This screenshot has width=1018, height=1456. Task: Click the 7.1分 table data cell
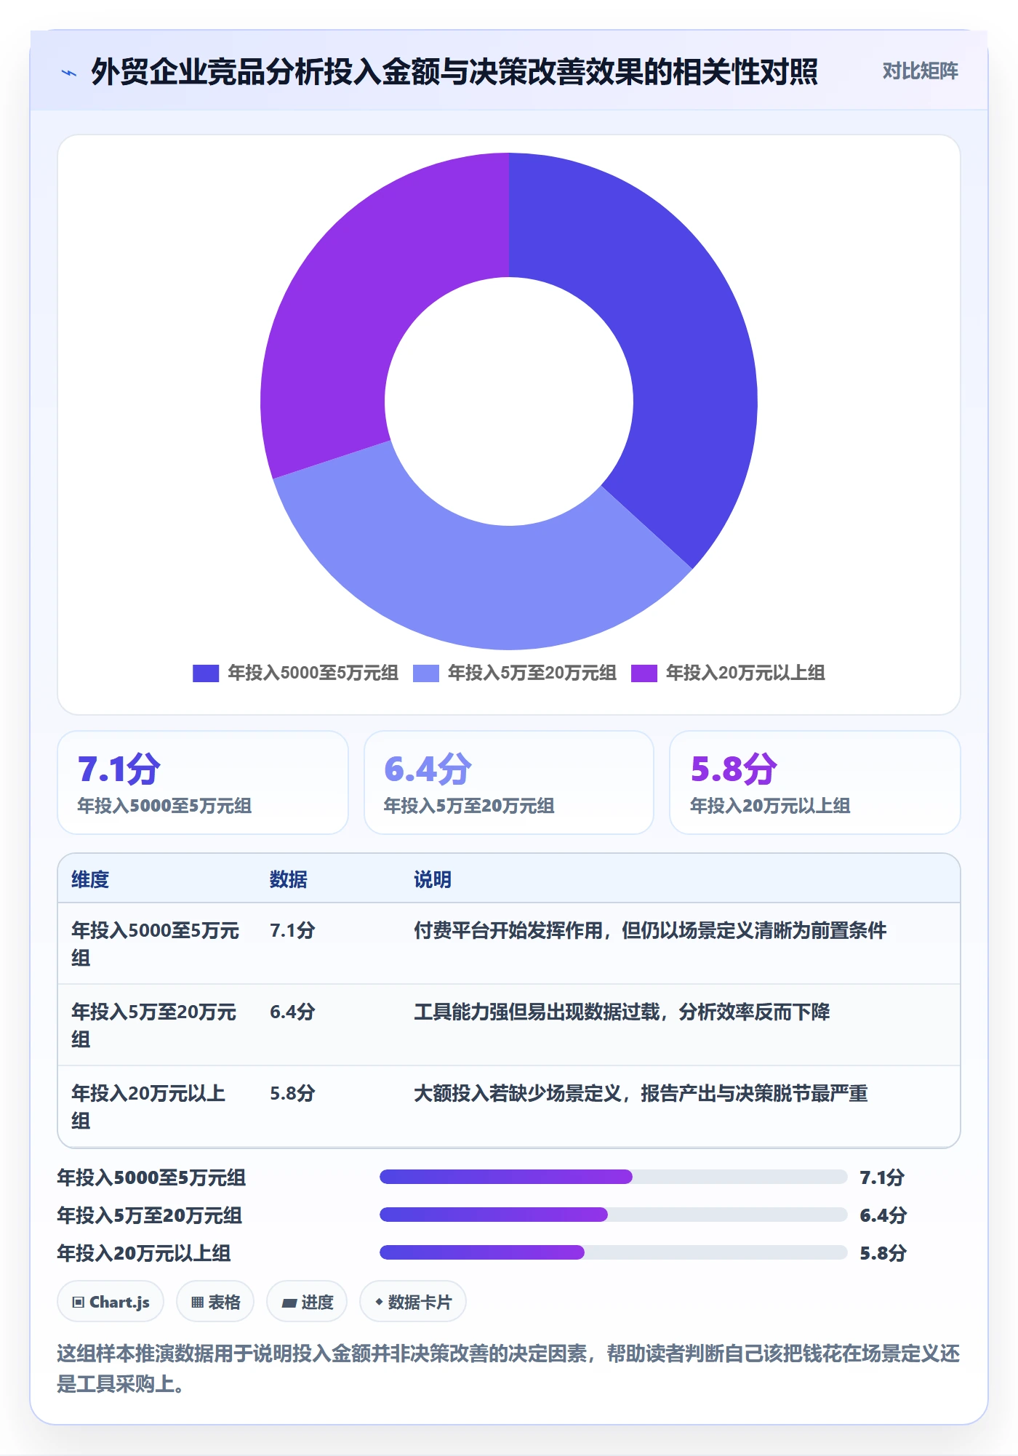[x=292, y=931]
